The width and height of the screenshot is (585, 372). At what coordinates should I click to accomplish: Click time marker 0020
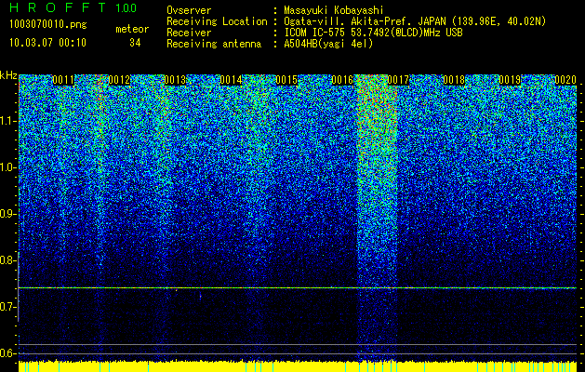pos(565,80)
